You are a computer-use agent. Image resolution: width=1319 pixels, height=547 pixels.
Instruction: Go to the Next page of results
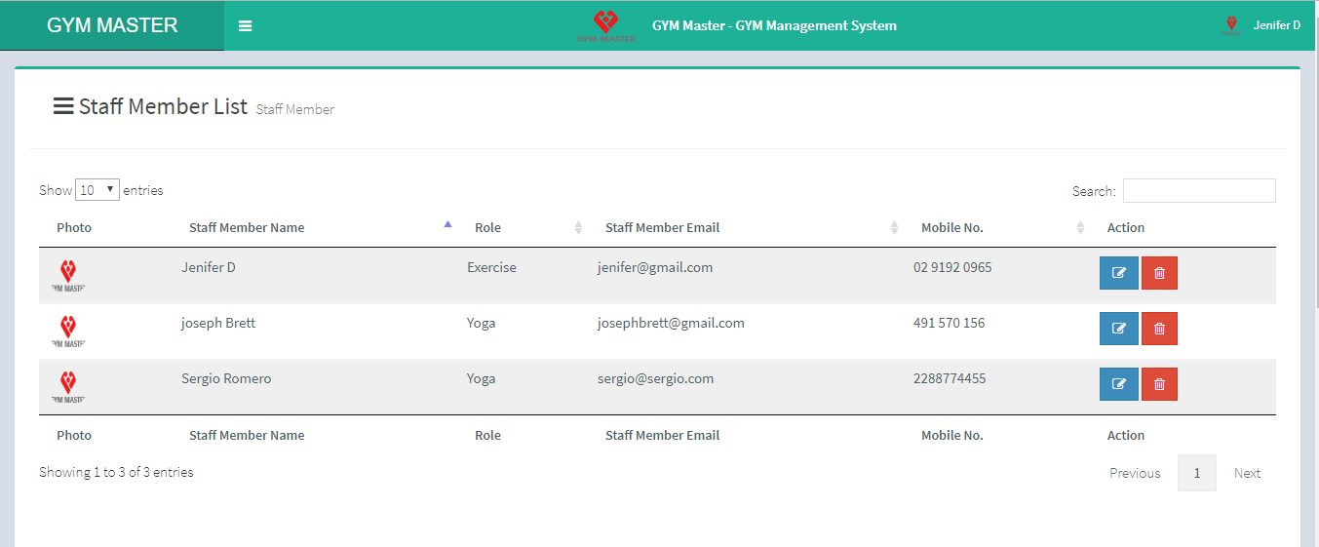[x=1247, y=473]
